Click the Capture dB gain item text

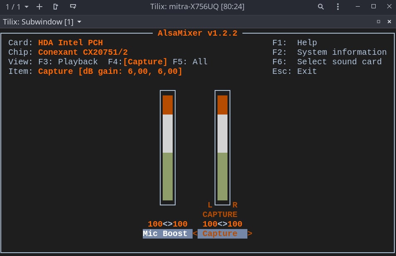(x=110, y=71)
